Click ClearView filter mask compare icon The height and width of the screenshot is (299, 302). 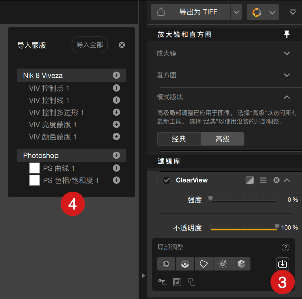[x=250, y=180]
